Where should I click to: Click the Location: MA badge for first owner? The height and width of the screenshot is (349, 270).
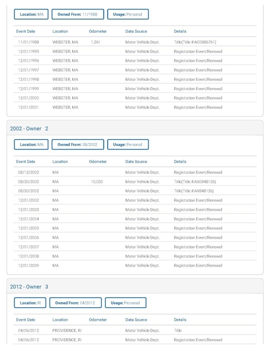click(x=31, y=14)
